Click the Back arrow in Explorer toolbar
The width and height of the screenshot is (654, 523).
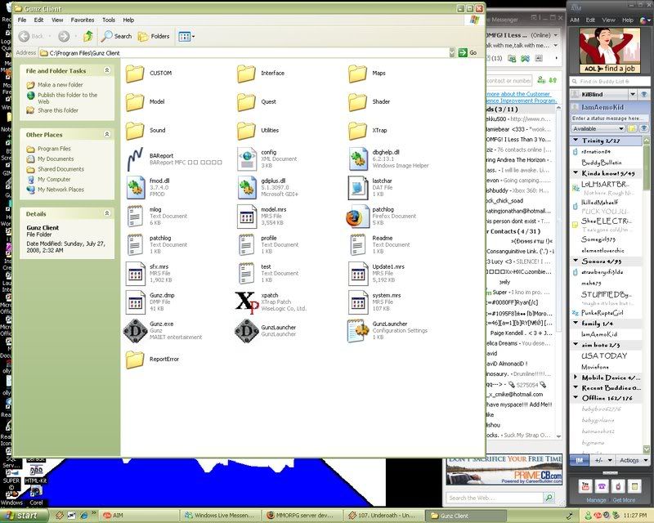pos(25,36)
